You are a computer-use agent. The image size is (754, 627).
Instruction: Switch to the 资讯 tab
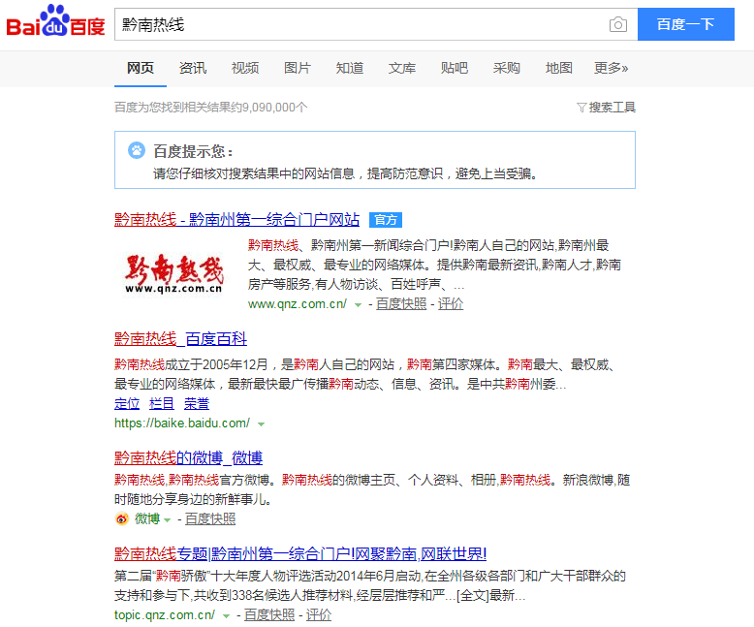(193, 68)
